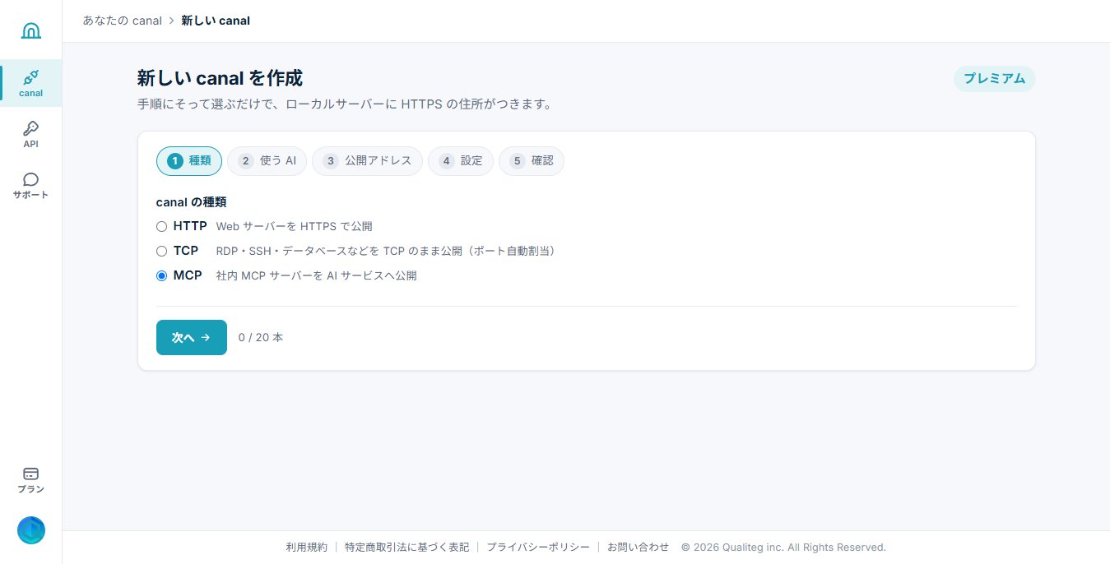Open お問い合わせ footer link

[639, 547]
